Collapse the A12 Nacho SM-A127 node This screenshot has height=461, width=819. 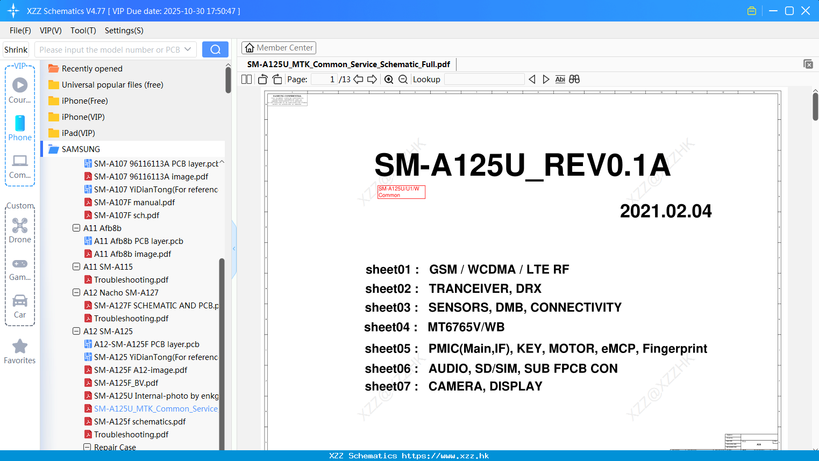tap(76, 292)
